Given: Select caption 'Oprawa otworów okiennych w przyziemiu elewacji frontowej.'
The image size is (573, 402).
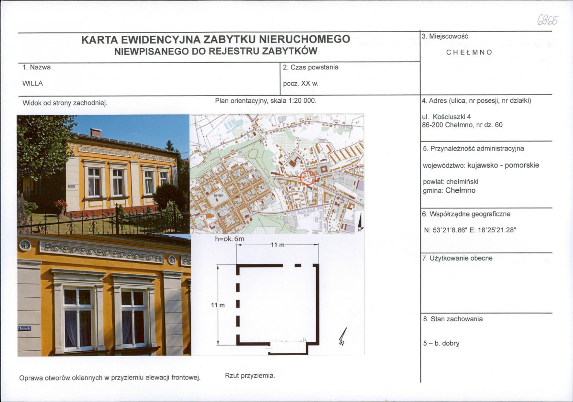Looking at the screenshot, I should 110,378.
